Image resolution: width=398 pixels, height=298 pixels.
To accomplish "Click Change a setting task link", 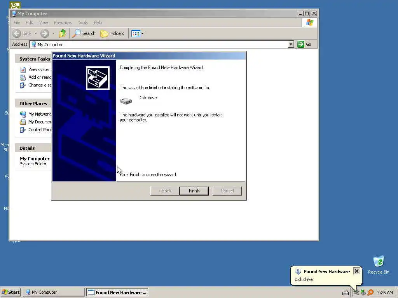I will [x=40, y=85].
